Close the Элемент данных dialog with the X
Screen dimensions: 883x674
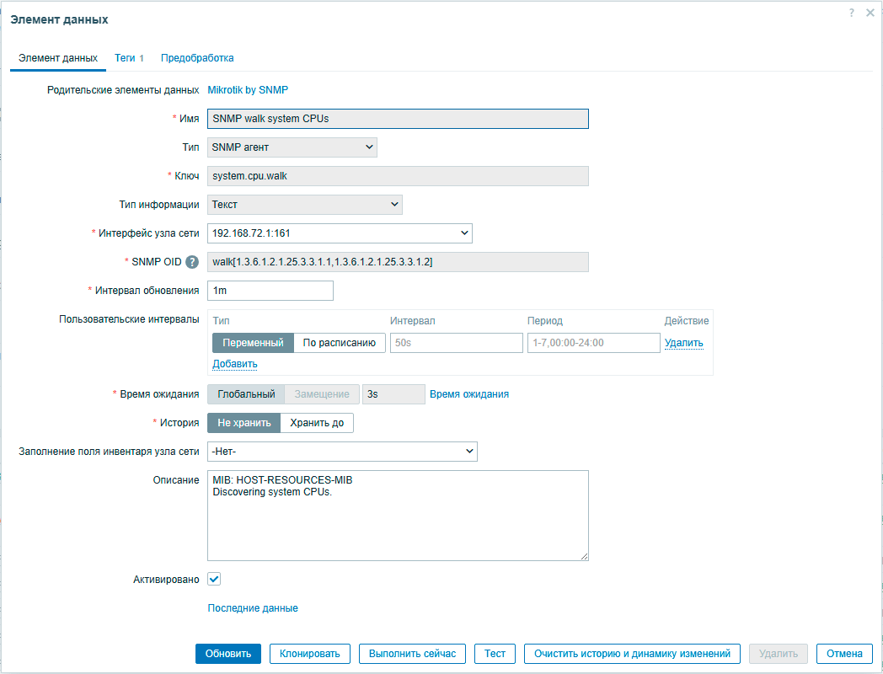pyautogui.click(x=870, y=13)
